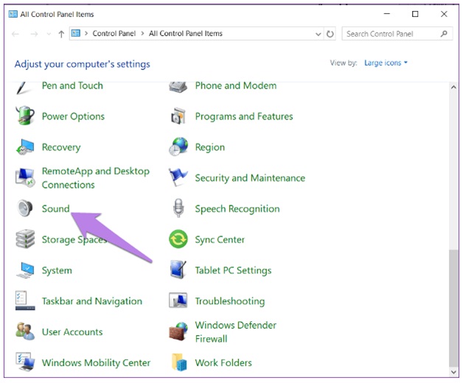Open the RemoteApp and Desktop Connections icon

(x=25, y=178)
